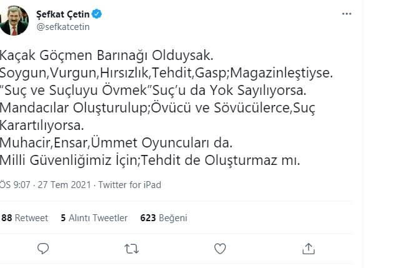
Task: Like the tweet with the heart icon
Action: click(220, 249)
